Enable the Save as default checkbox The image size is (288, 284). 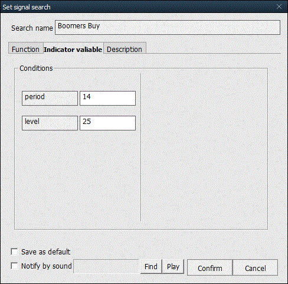pos(14,252)
